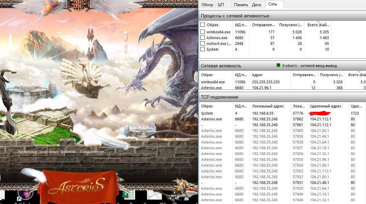This screenshot has width=366, height=204.
Task: Click the 5 205 total bytes value
Action: (324, 32)
